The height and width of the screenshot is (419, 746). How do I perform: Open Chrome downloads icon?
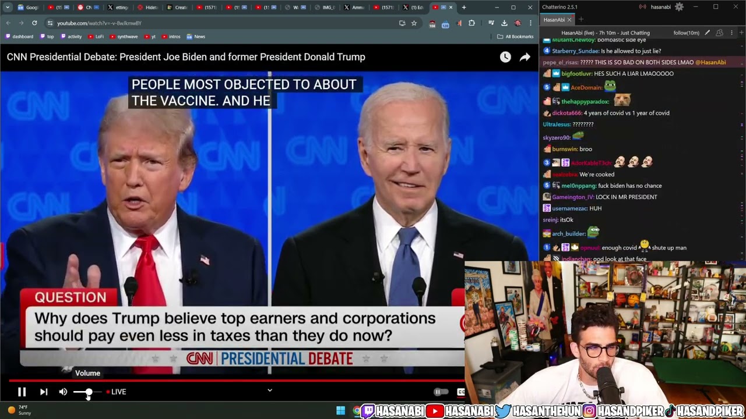[504, 23]
